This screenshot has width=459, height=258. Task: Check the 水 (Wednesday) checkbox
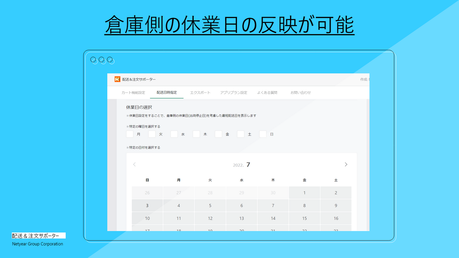click(x=174, y=134)
